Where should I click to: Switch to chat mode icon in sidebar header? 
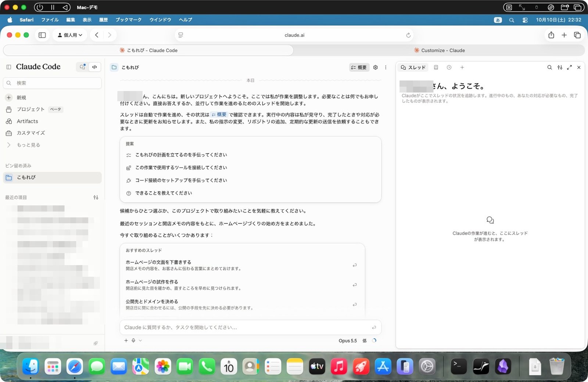[x=82, y=67]
